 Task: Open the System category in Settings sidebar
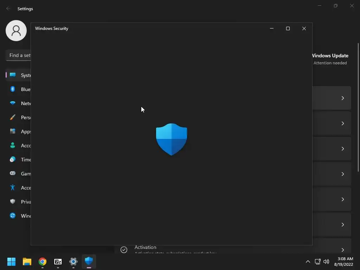(18, 75)
